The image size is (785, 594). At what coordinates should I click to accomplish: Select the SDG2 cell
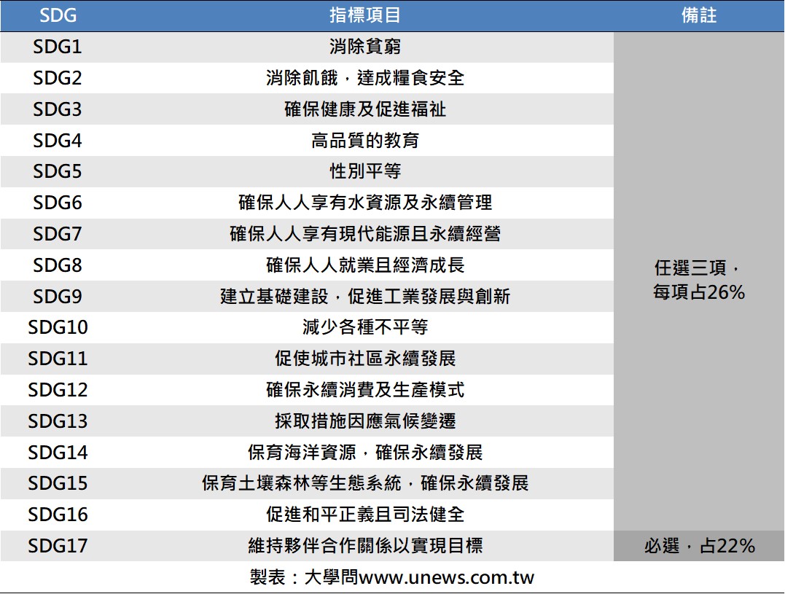57,77
